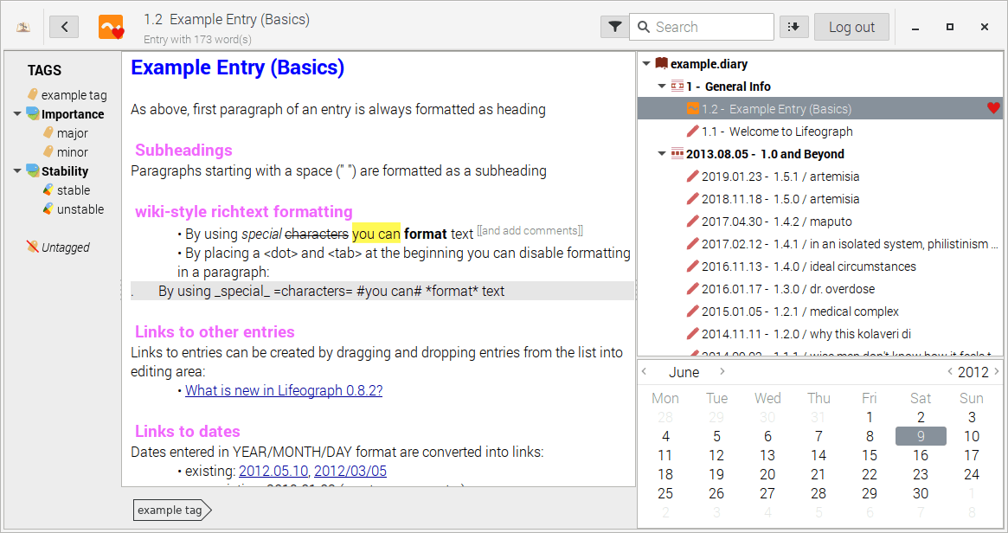Image resolution: width=1008 pixels, height=533 pixels.
Task: Click the 'Subheadings' heading in the entry
Action: click(183, 150)
